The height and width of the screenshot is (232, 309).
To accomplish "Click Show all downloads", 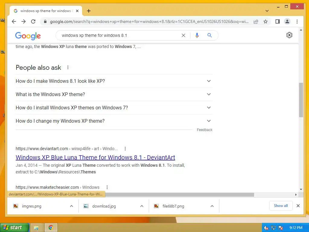I will pyautogui.click(x=281, y=206).
